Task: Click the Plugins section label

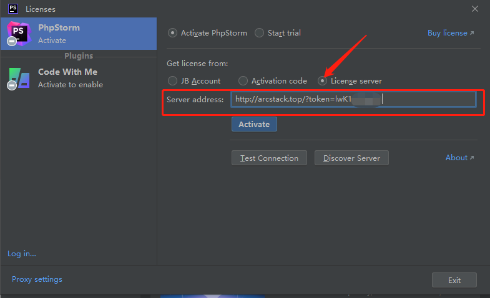Action: click(79, 56)
